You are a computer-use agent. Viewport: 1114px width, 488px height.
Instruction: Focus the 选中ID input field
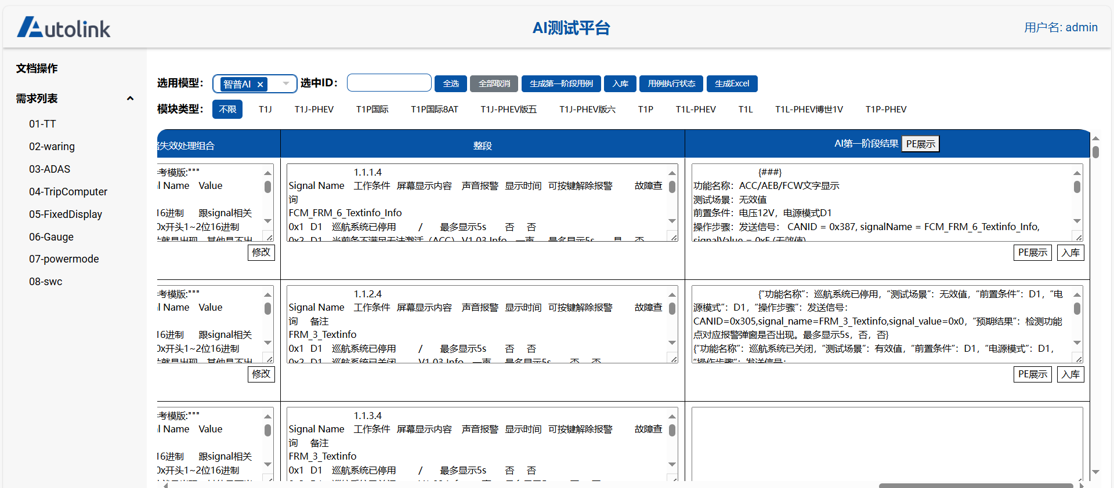pos(389,83)
